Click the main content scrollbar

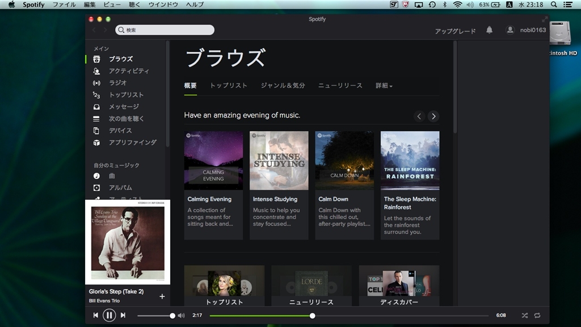point(455,87)
